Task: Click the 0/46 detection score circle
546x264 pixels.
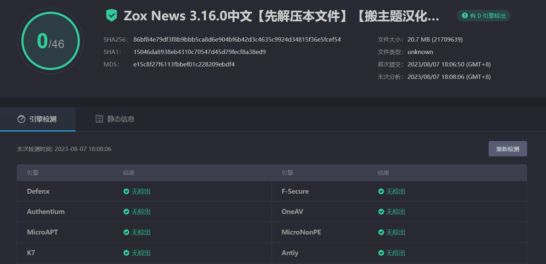Action: (x=50, y=41)
